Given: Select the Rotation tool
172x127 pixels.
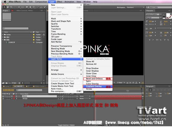Looking at the screenshot, I should [x=16, y=7].
